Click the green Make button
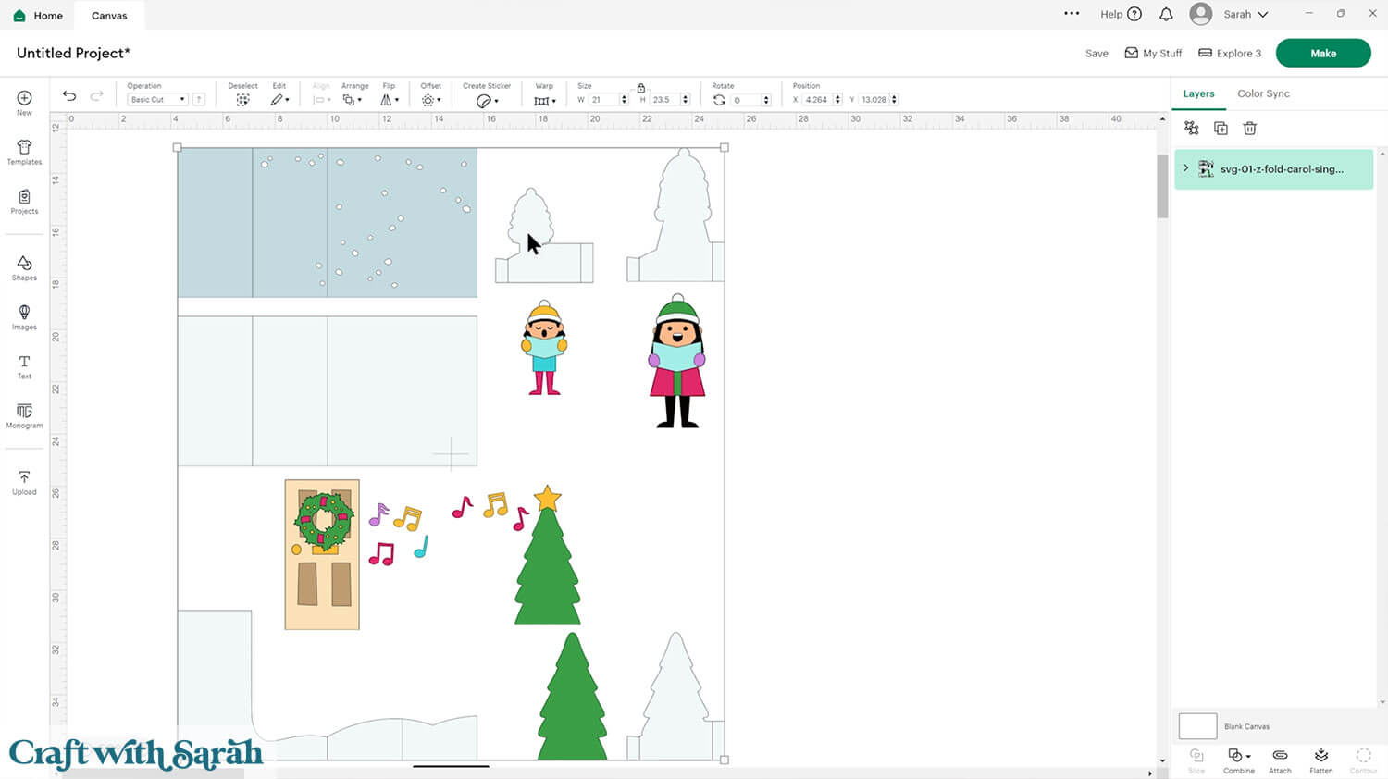The image size is (1388, 779). [1322, 53]
